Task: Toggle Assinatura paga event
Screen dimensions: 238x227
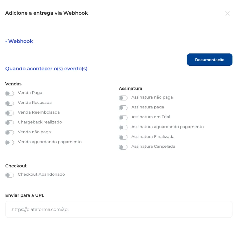Action: coord(123,108)
